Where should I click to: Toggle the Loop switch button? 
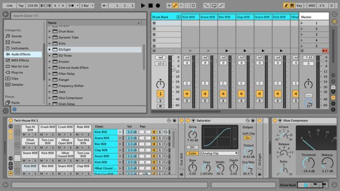coord(214,6)
